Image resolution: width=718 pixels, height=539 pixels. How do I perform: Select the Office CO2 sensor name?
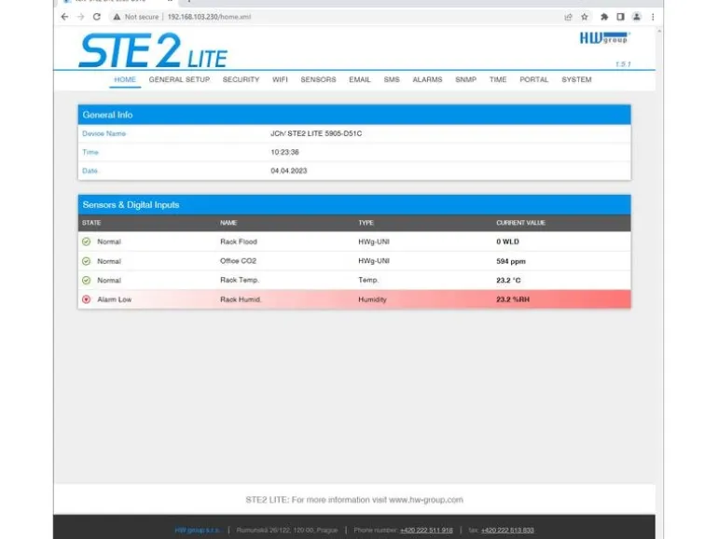[x=238, y=261]
